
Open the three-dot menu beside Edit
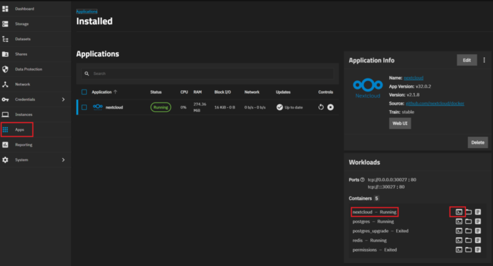[484, 60]
